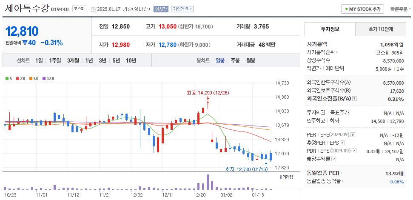The height and width of the screenshot is (200, 413).
Task: Click the low price 12,780 value
Action: (168, 45)
